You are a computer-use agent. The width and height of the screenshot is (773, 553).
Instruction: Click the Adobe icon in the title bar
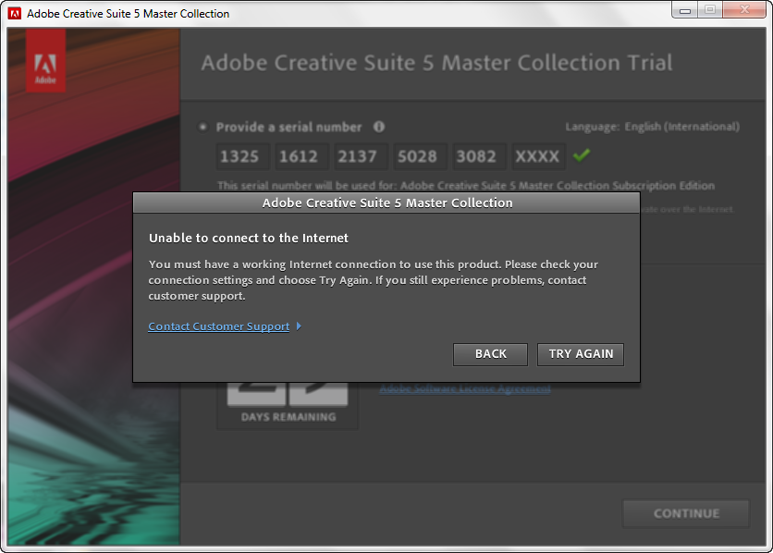(15, 13)
